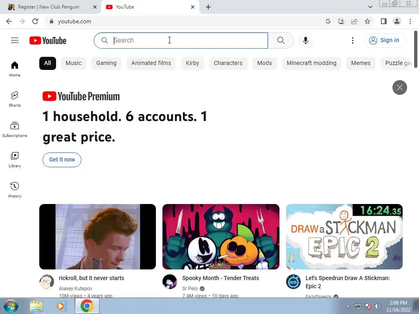Image resolution: width=419 pixels, height=314 pixels.
Task: Open History in the sidebar
Action: pos(15,190)
